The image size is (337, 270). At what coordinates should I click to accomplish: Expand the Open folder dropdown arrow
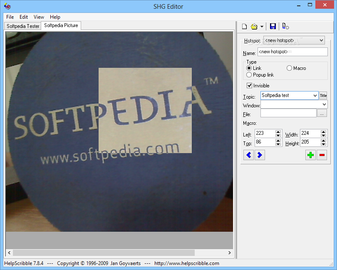(262, 27)
